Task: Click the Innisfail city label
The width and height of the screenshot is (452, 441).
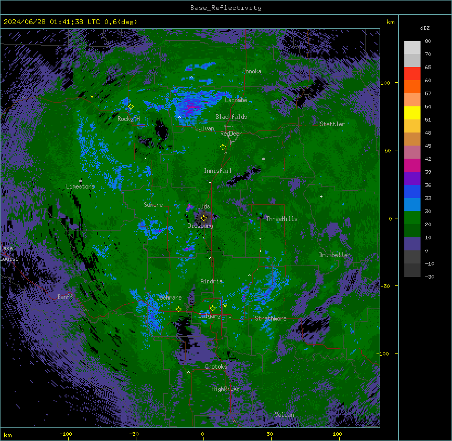Action: [218, 171]
